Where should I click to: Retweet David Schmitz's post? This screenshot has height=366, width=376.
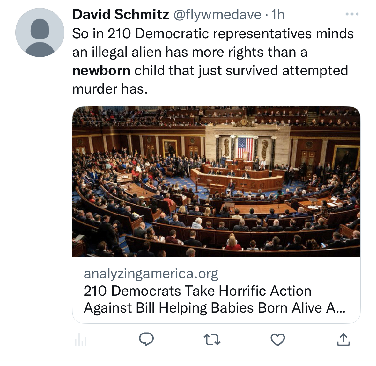pyautogui.click(x=212, y=340)
